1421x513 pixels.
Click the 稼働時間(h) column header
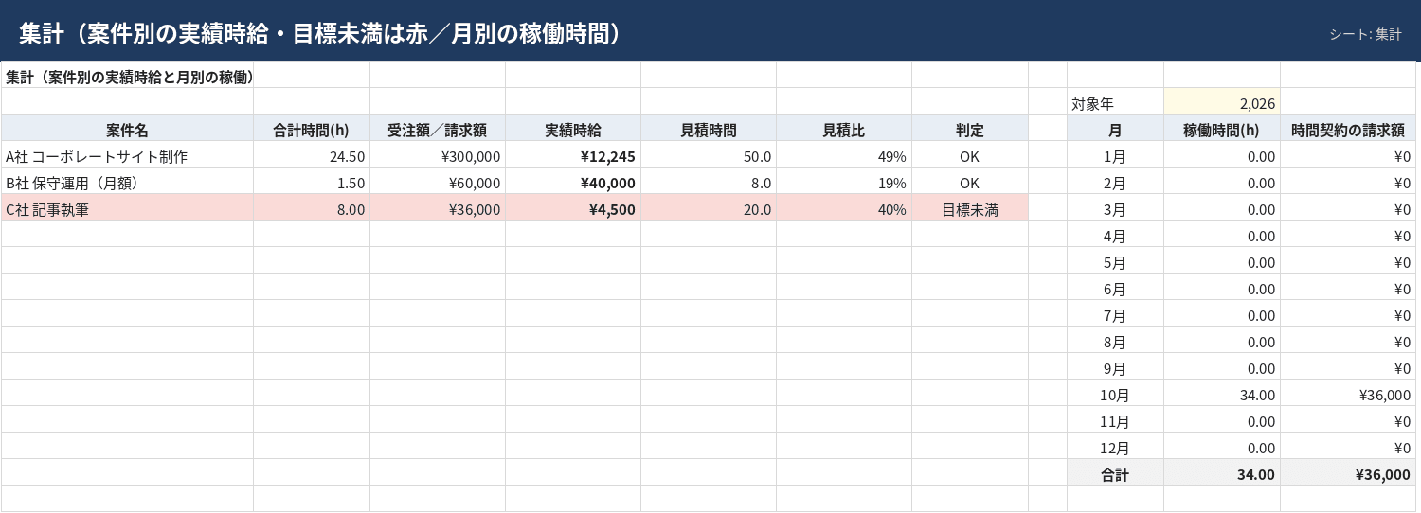click(1221, 129)
